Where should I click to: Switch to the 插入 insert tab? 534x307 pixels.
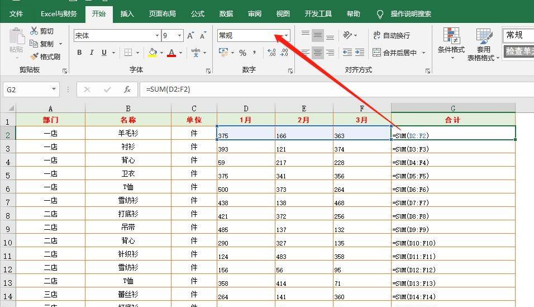127,13
